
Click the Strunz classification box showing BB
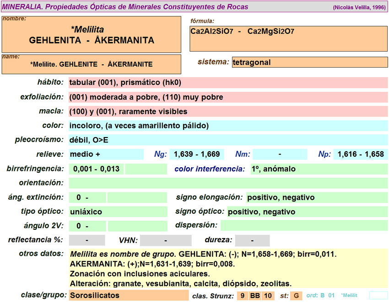(255, 296)
